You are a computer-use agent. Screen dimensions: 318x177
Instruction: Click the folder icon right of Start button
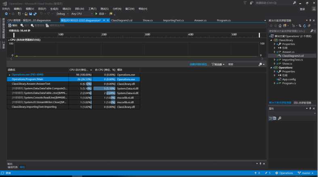[111, 14]
